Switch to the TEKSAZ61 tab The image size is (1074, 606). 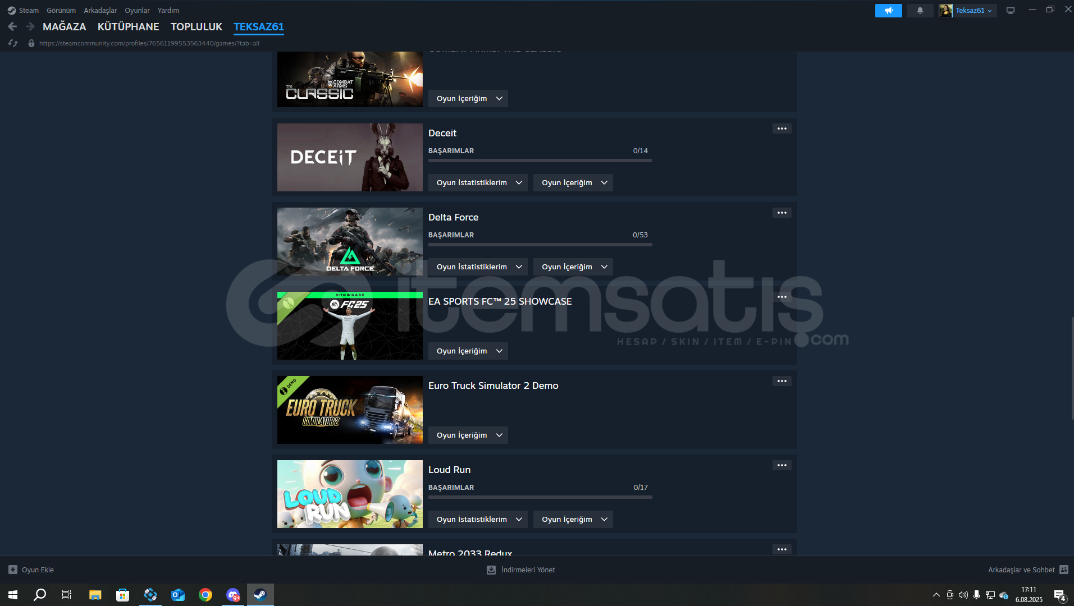click(259, 26)
